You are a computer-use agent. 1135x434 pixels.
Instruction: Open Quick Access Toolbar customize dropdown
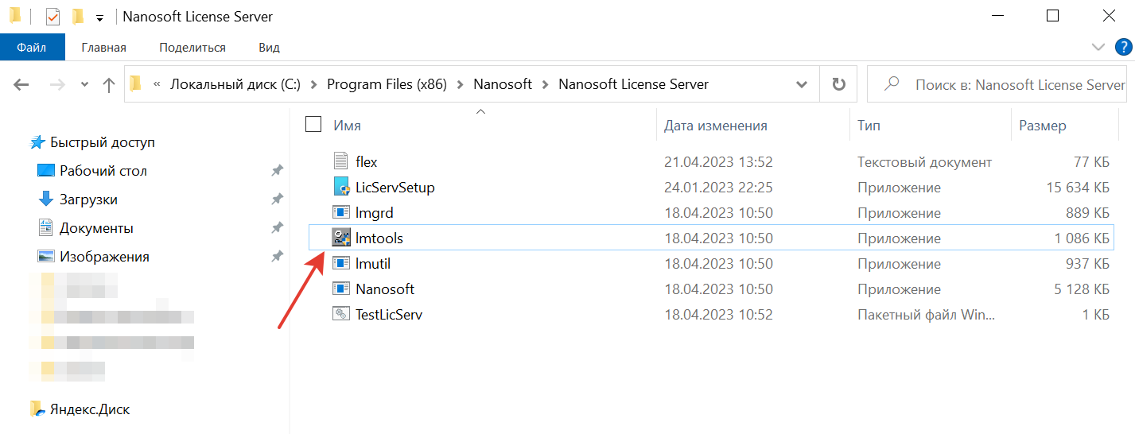pos(99,17)
